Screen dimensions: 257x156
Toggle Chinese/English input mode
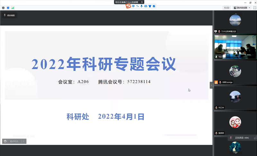click(x=133, y=6)
